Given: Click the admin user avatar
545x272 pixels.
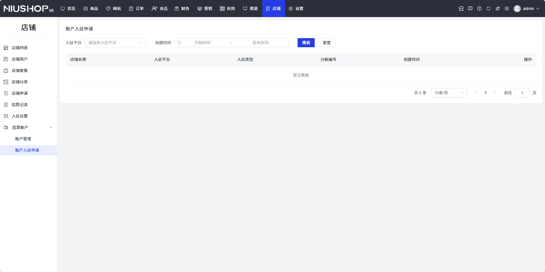Looking at the screenshot, I should tap(517, 9).
